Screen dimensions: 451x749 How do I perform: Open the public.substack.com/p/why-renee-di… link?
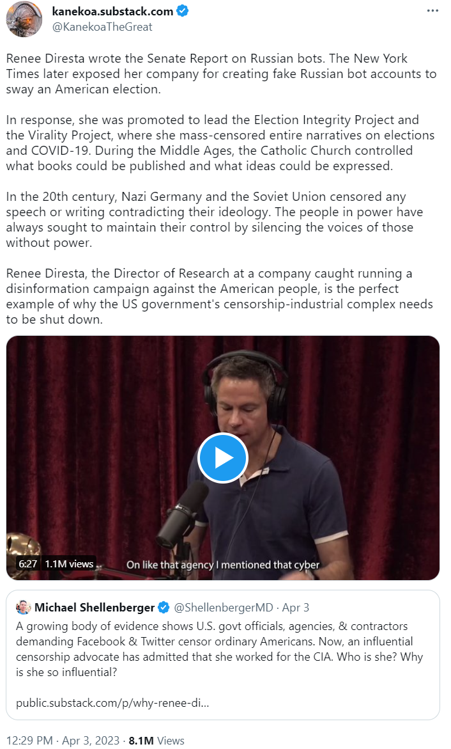click(x=112, y=703)
